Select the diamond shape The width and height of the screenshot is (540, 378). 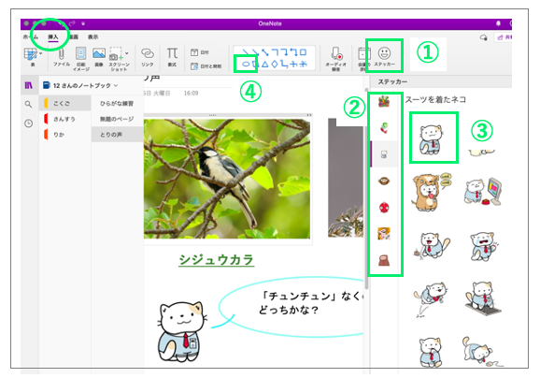point(275,64)
